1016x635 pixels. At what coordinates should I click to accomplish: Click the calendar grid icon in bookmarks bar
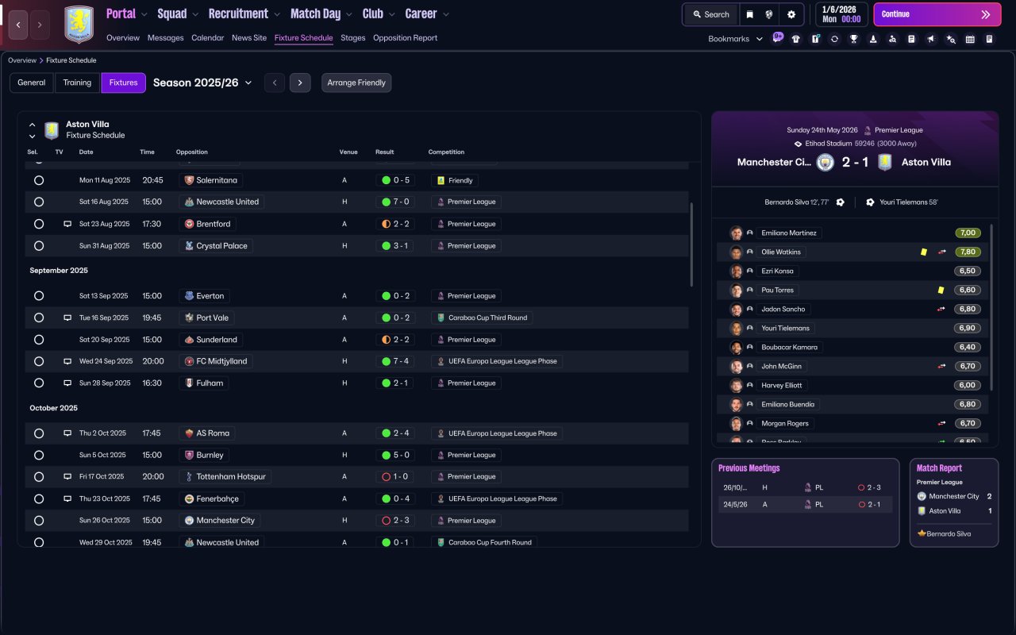click(x=970, y=39)
